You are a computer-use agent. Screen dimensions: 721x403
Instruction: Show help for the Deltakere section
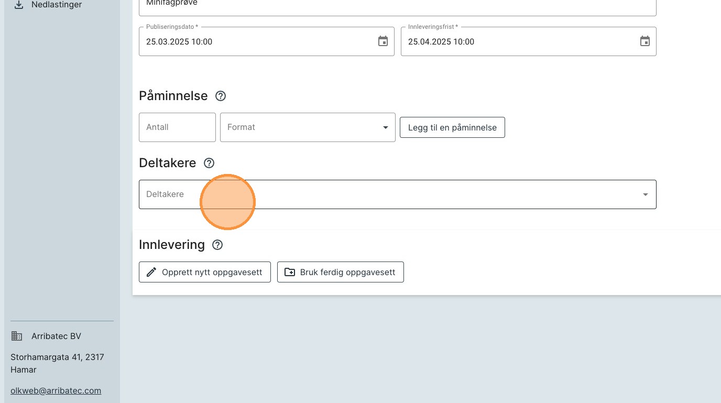click(x=209, y=163)
